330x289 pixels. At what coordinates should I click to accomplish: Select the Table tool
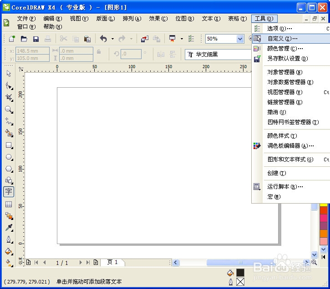click(9, 204)
